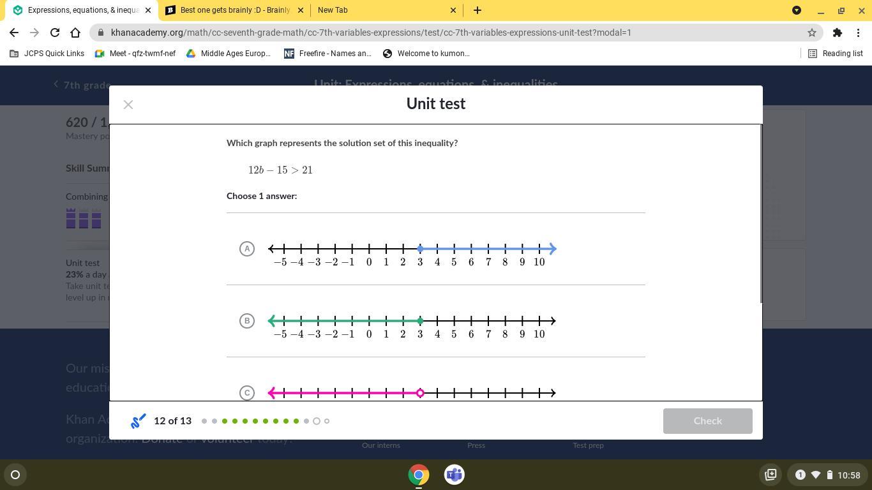Viewport: 872px width, 490px height.
Task: Open the Extensions puzzle menu
Action: click(x=838, y=33)
